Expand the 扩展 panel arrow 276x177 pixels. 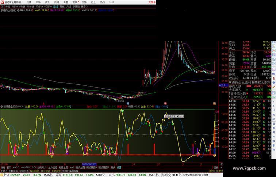(4, 171)
